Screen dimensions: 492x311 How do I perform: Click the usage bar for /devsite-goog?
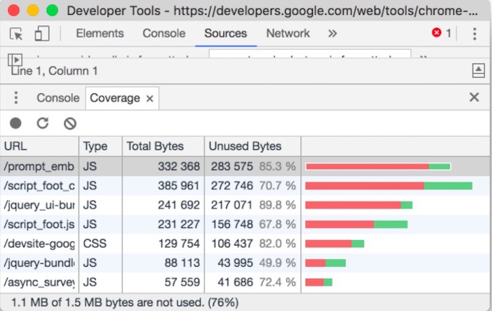pyautogui.click(x=335, y=243)
